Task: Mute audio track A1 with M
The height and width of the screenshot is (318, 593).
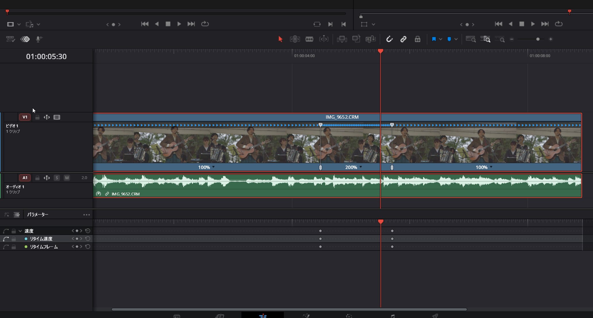Action: pyautogui.click(x=67, y=178)
